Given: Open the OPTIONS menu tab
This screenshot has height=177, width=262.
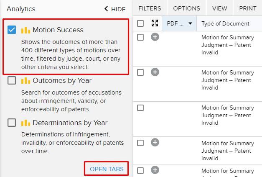Looking at the screenshot, I should [x=186, y=8].
